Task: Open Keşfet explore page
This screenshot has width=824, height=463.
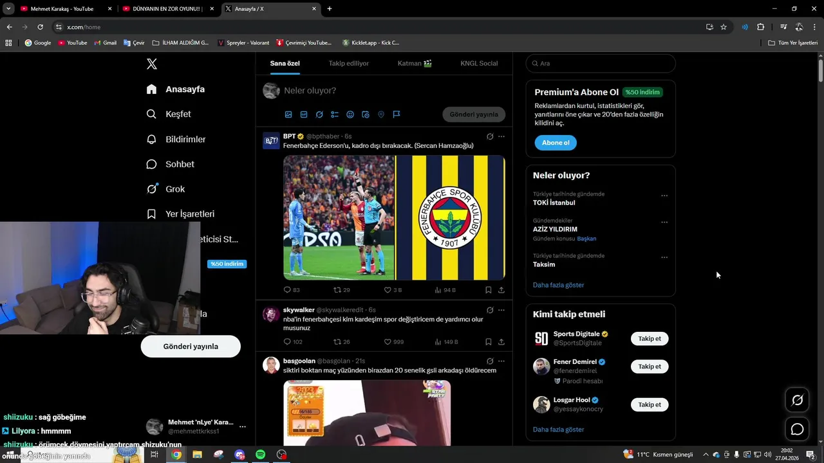Action: [169, 114]
